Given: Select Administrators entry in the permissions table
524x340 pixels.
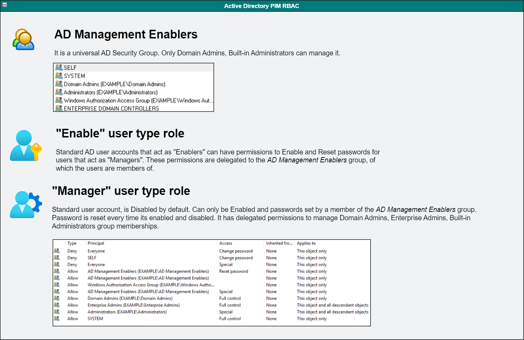Looking at the screenshot, I should pyautogui.click(x=127, y=312).
